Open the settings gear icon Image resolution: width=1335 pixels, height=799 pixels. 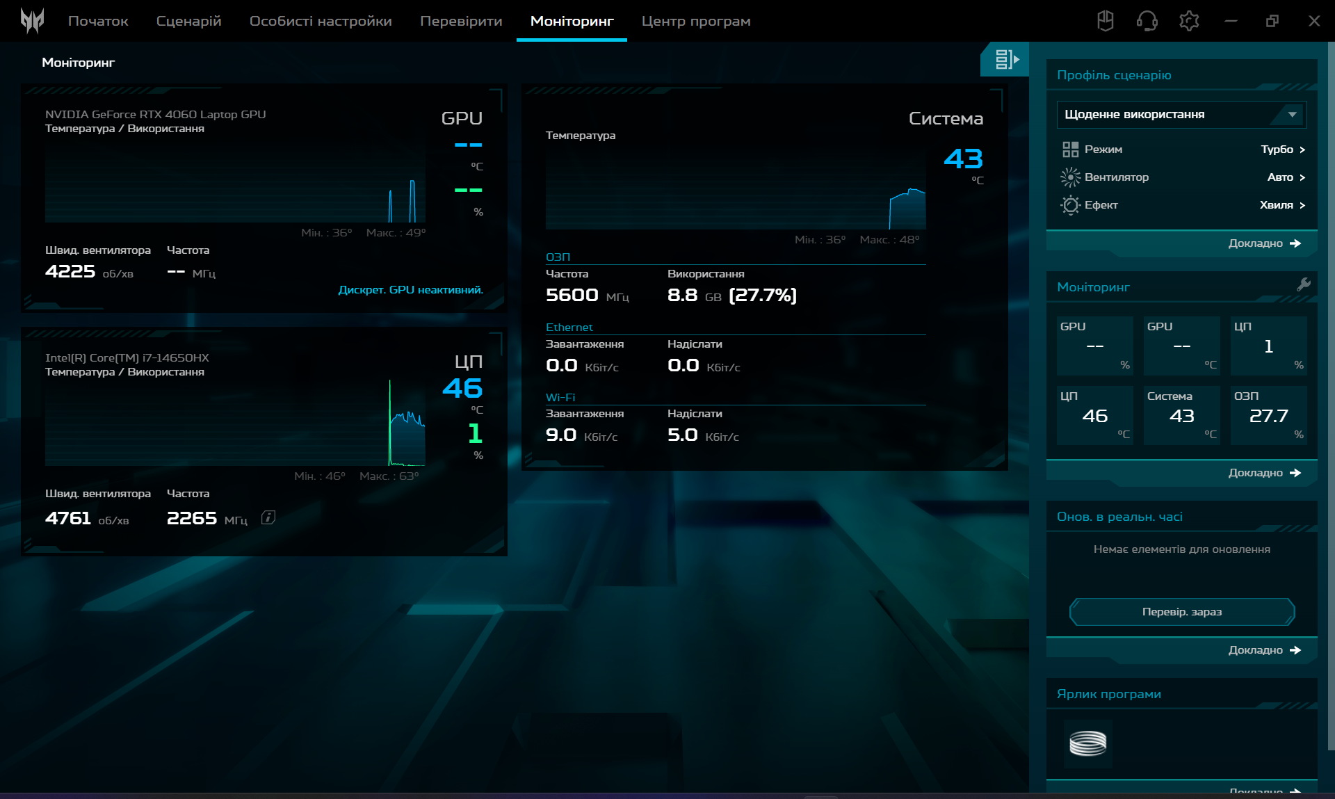point(1189,21)
